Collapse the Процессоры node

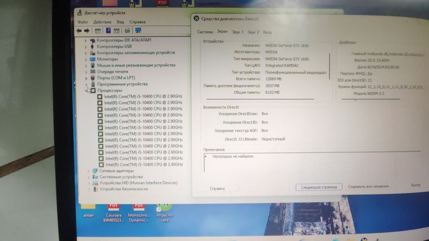(x=87, y=90)
